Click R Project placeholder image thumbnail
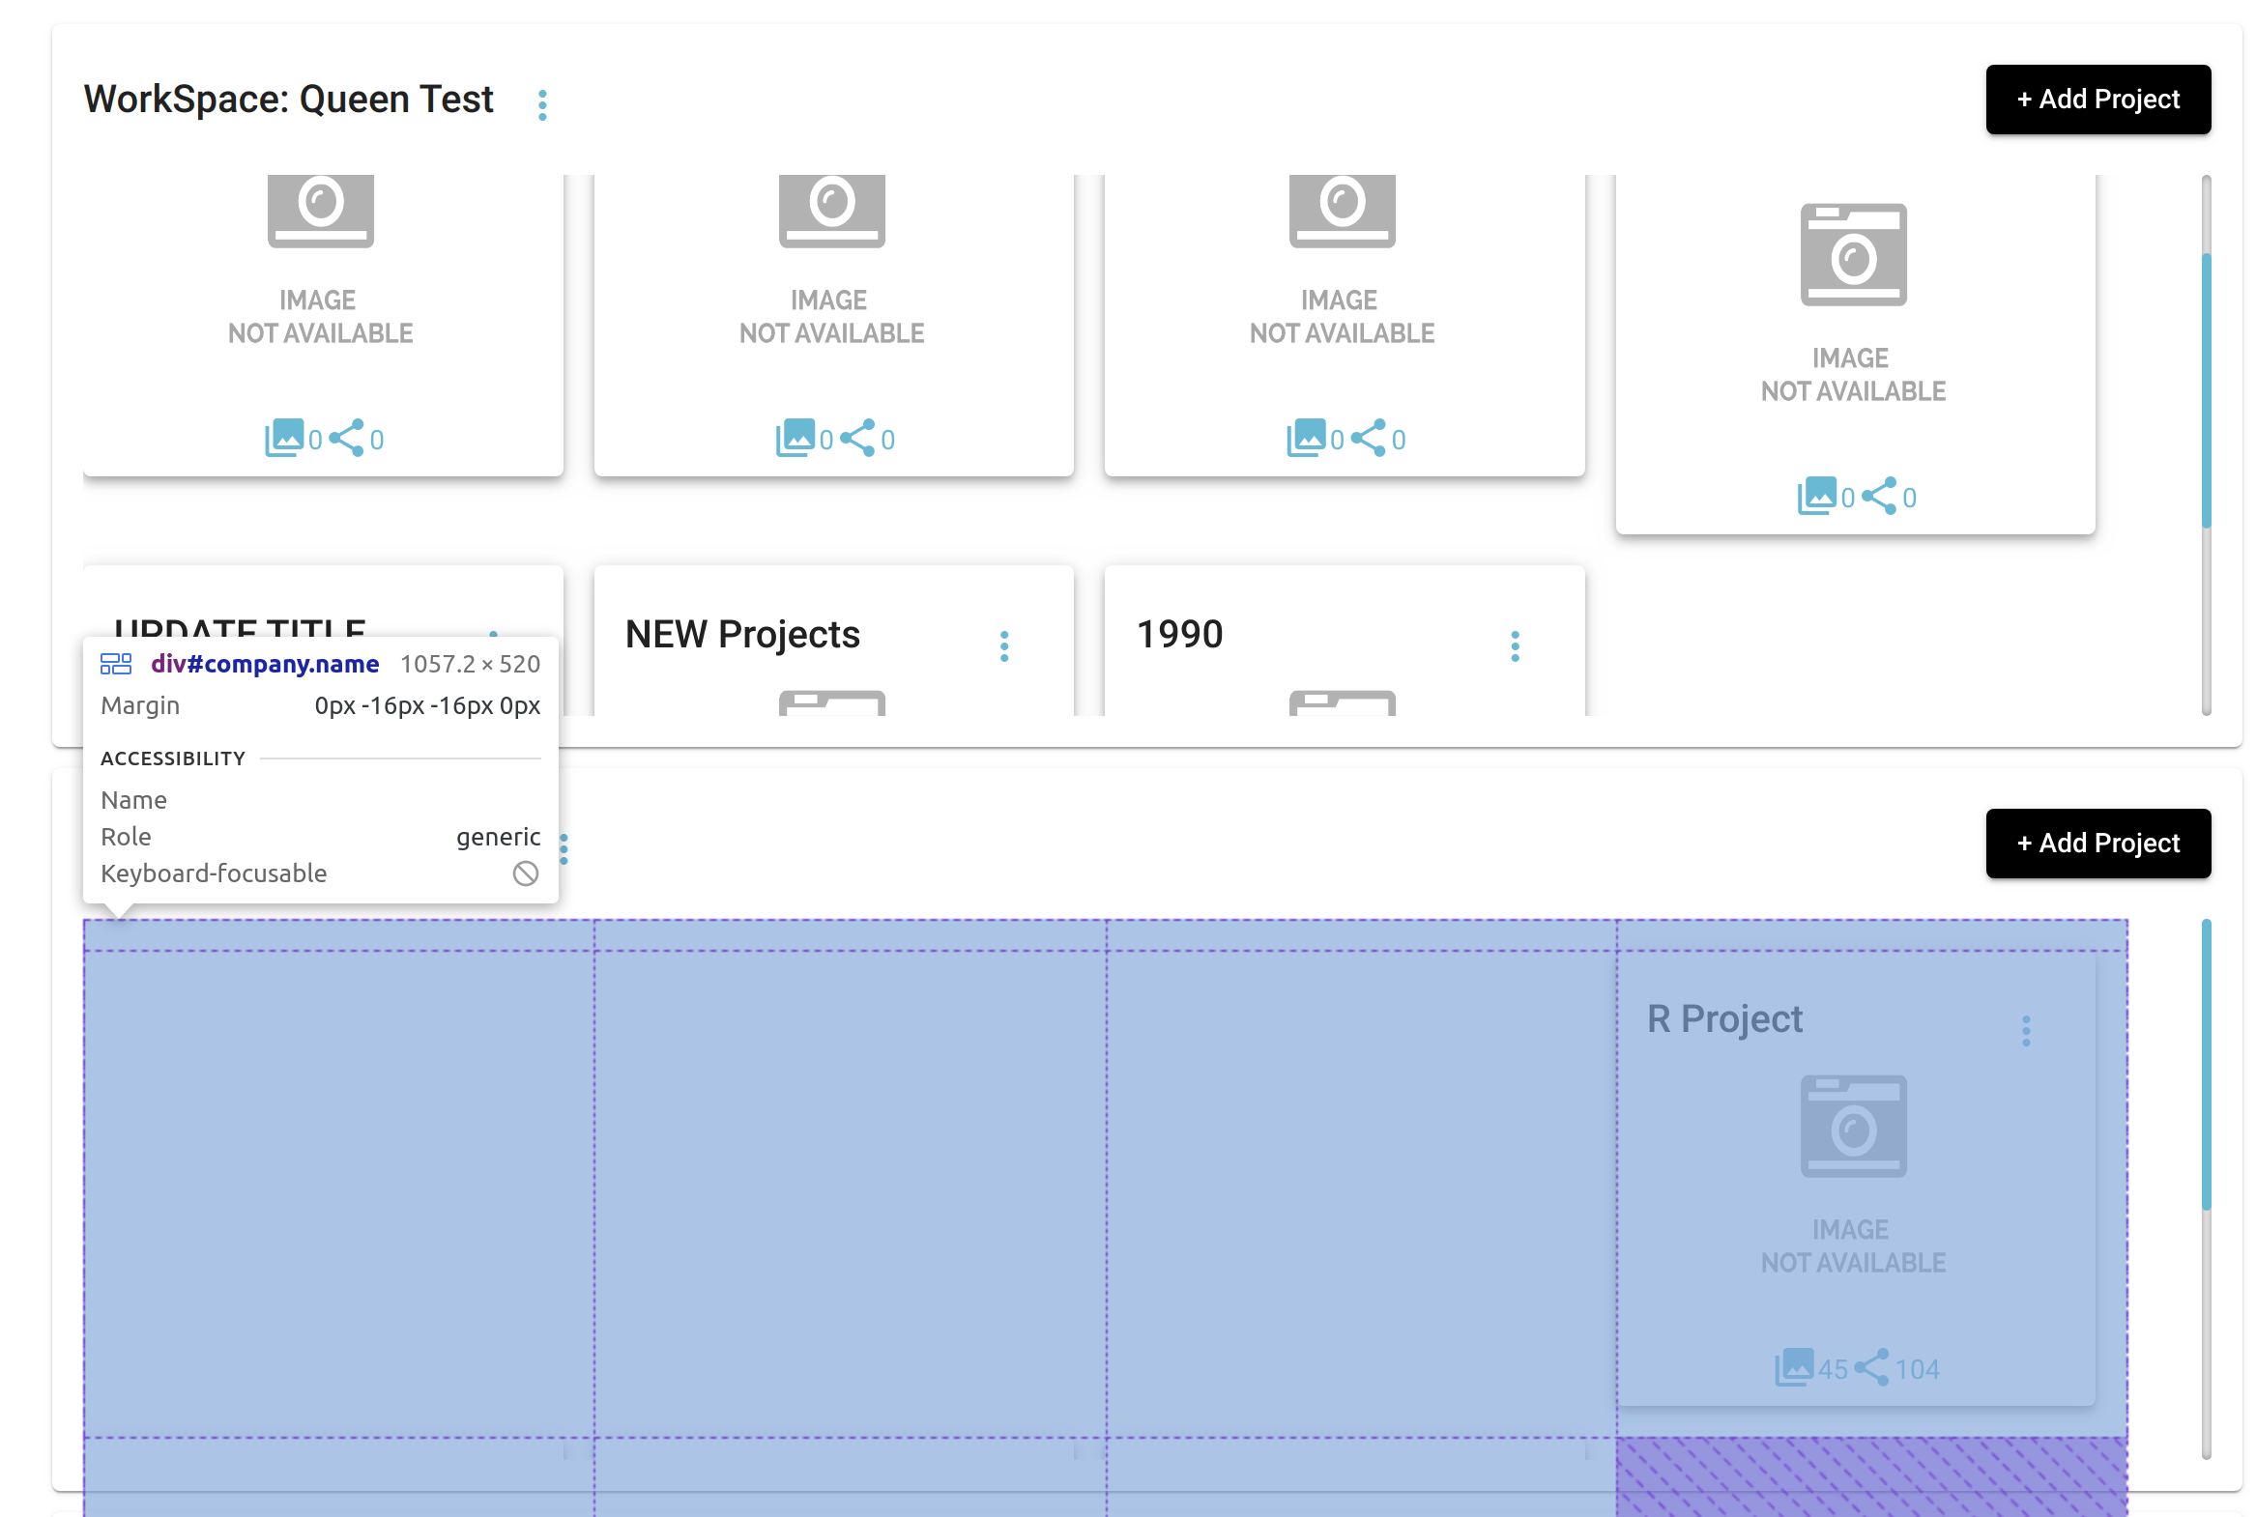 click(x=1852, y=1126)
